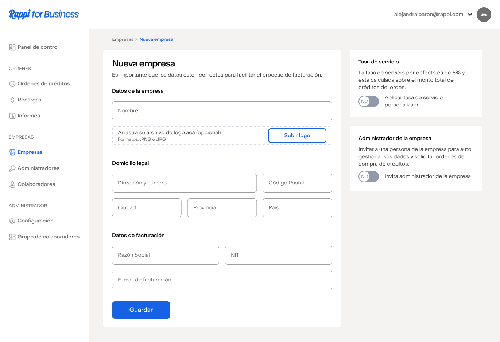
Task: Enable the personalized service fee toggle
Action: [x=369, y=101]
